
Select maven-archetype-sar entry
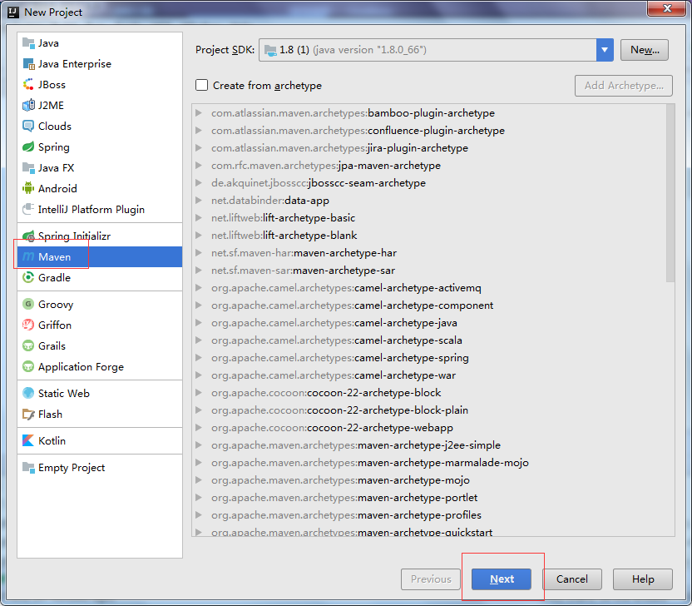tap(303, 271)
